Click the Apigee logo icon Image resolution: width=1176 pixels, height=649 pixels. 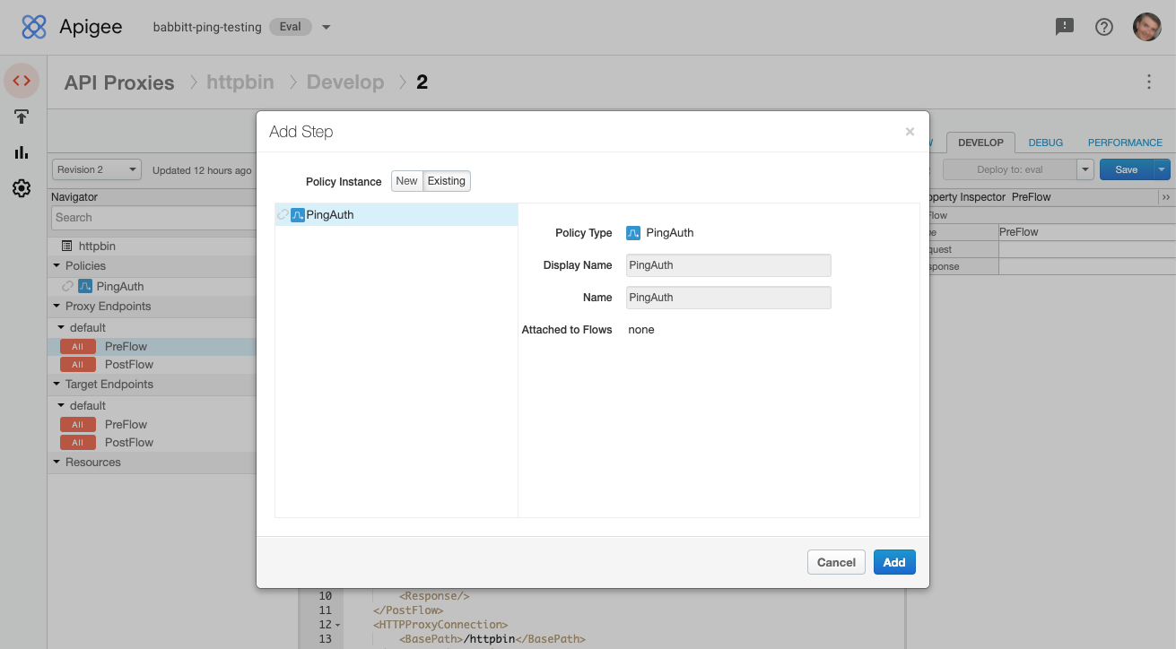[33, 27]
